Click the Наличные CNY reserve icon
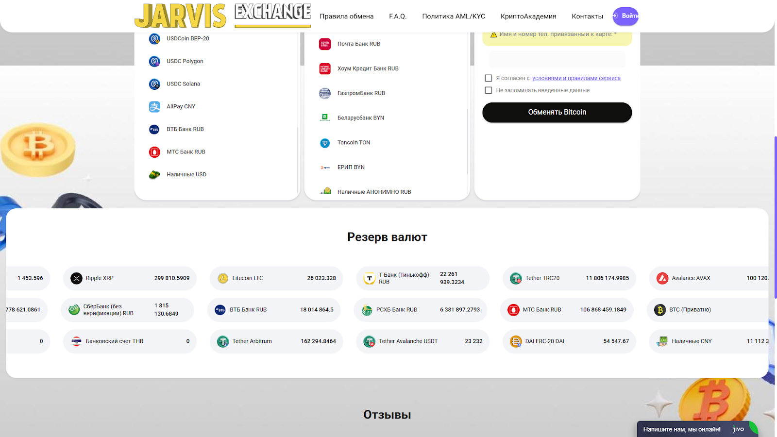The width and height of the screenshot is (777, 437). 662,341
